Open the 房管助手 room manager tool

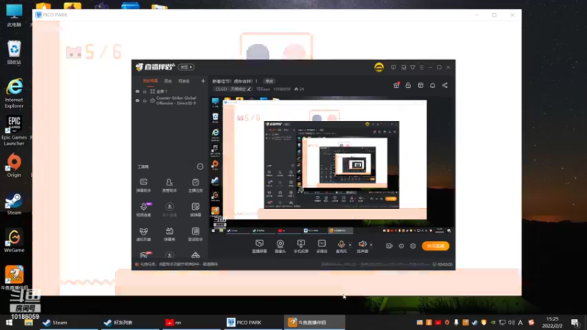point(169,186)
